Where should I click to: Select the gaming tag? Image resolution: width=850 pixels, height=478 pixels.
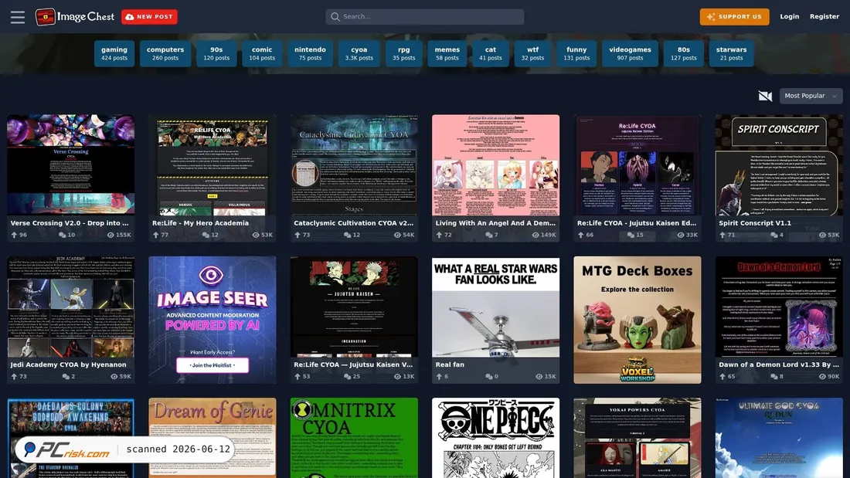(114, 53)
